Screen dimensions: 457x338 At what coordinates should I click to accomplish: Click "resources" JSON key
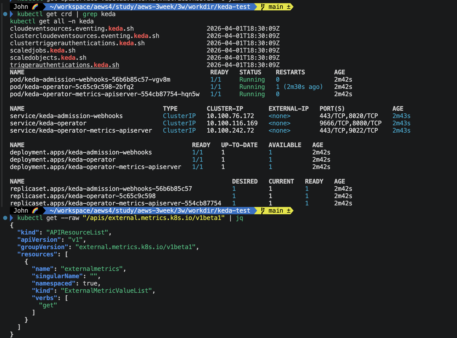[37, 254]
